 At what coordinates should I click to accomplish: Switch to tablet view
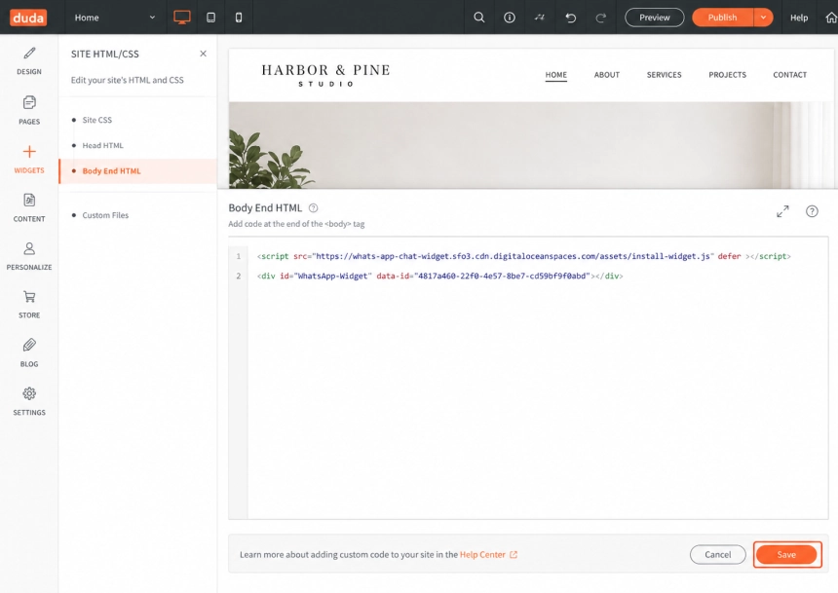click(210, 18)
